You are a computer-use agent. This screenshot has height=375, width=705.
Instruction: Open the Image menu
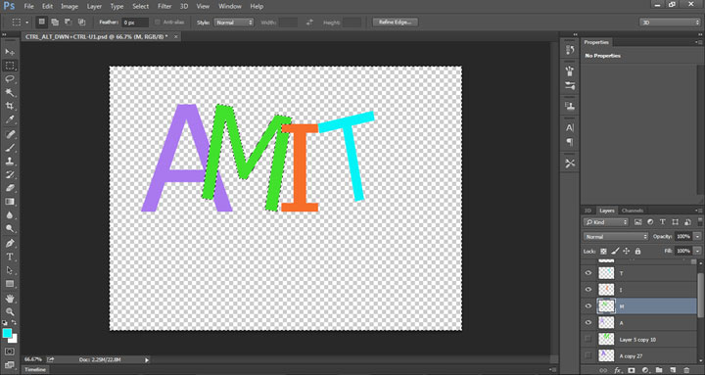click(x=70, y=6)
